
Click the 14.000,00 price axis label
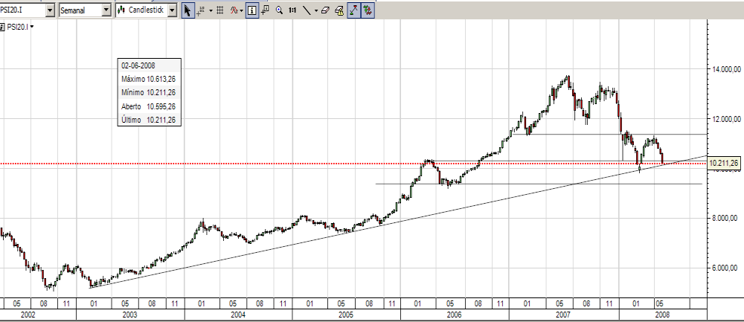(x=725, y=69)
